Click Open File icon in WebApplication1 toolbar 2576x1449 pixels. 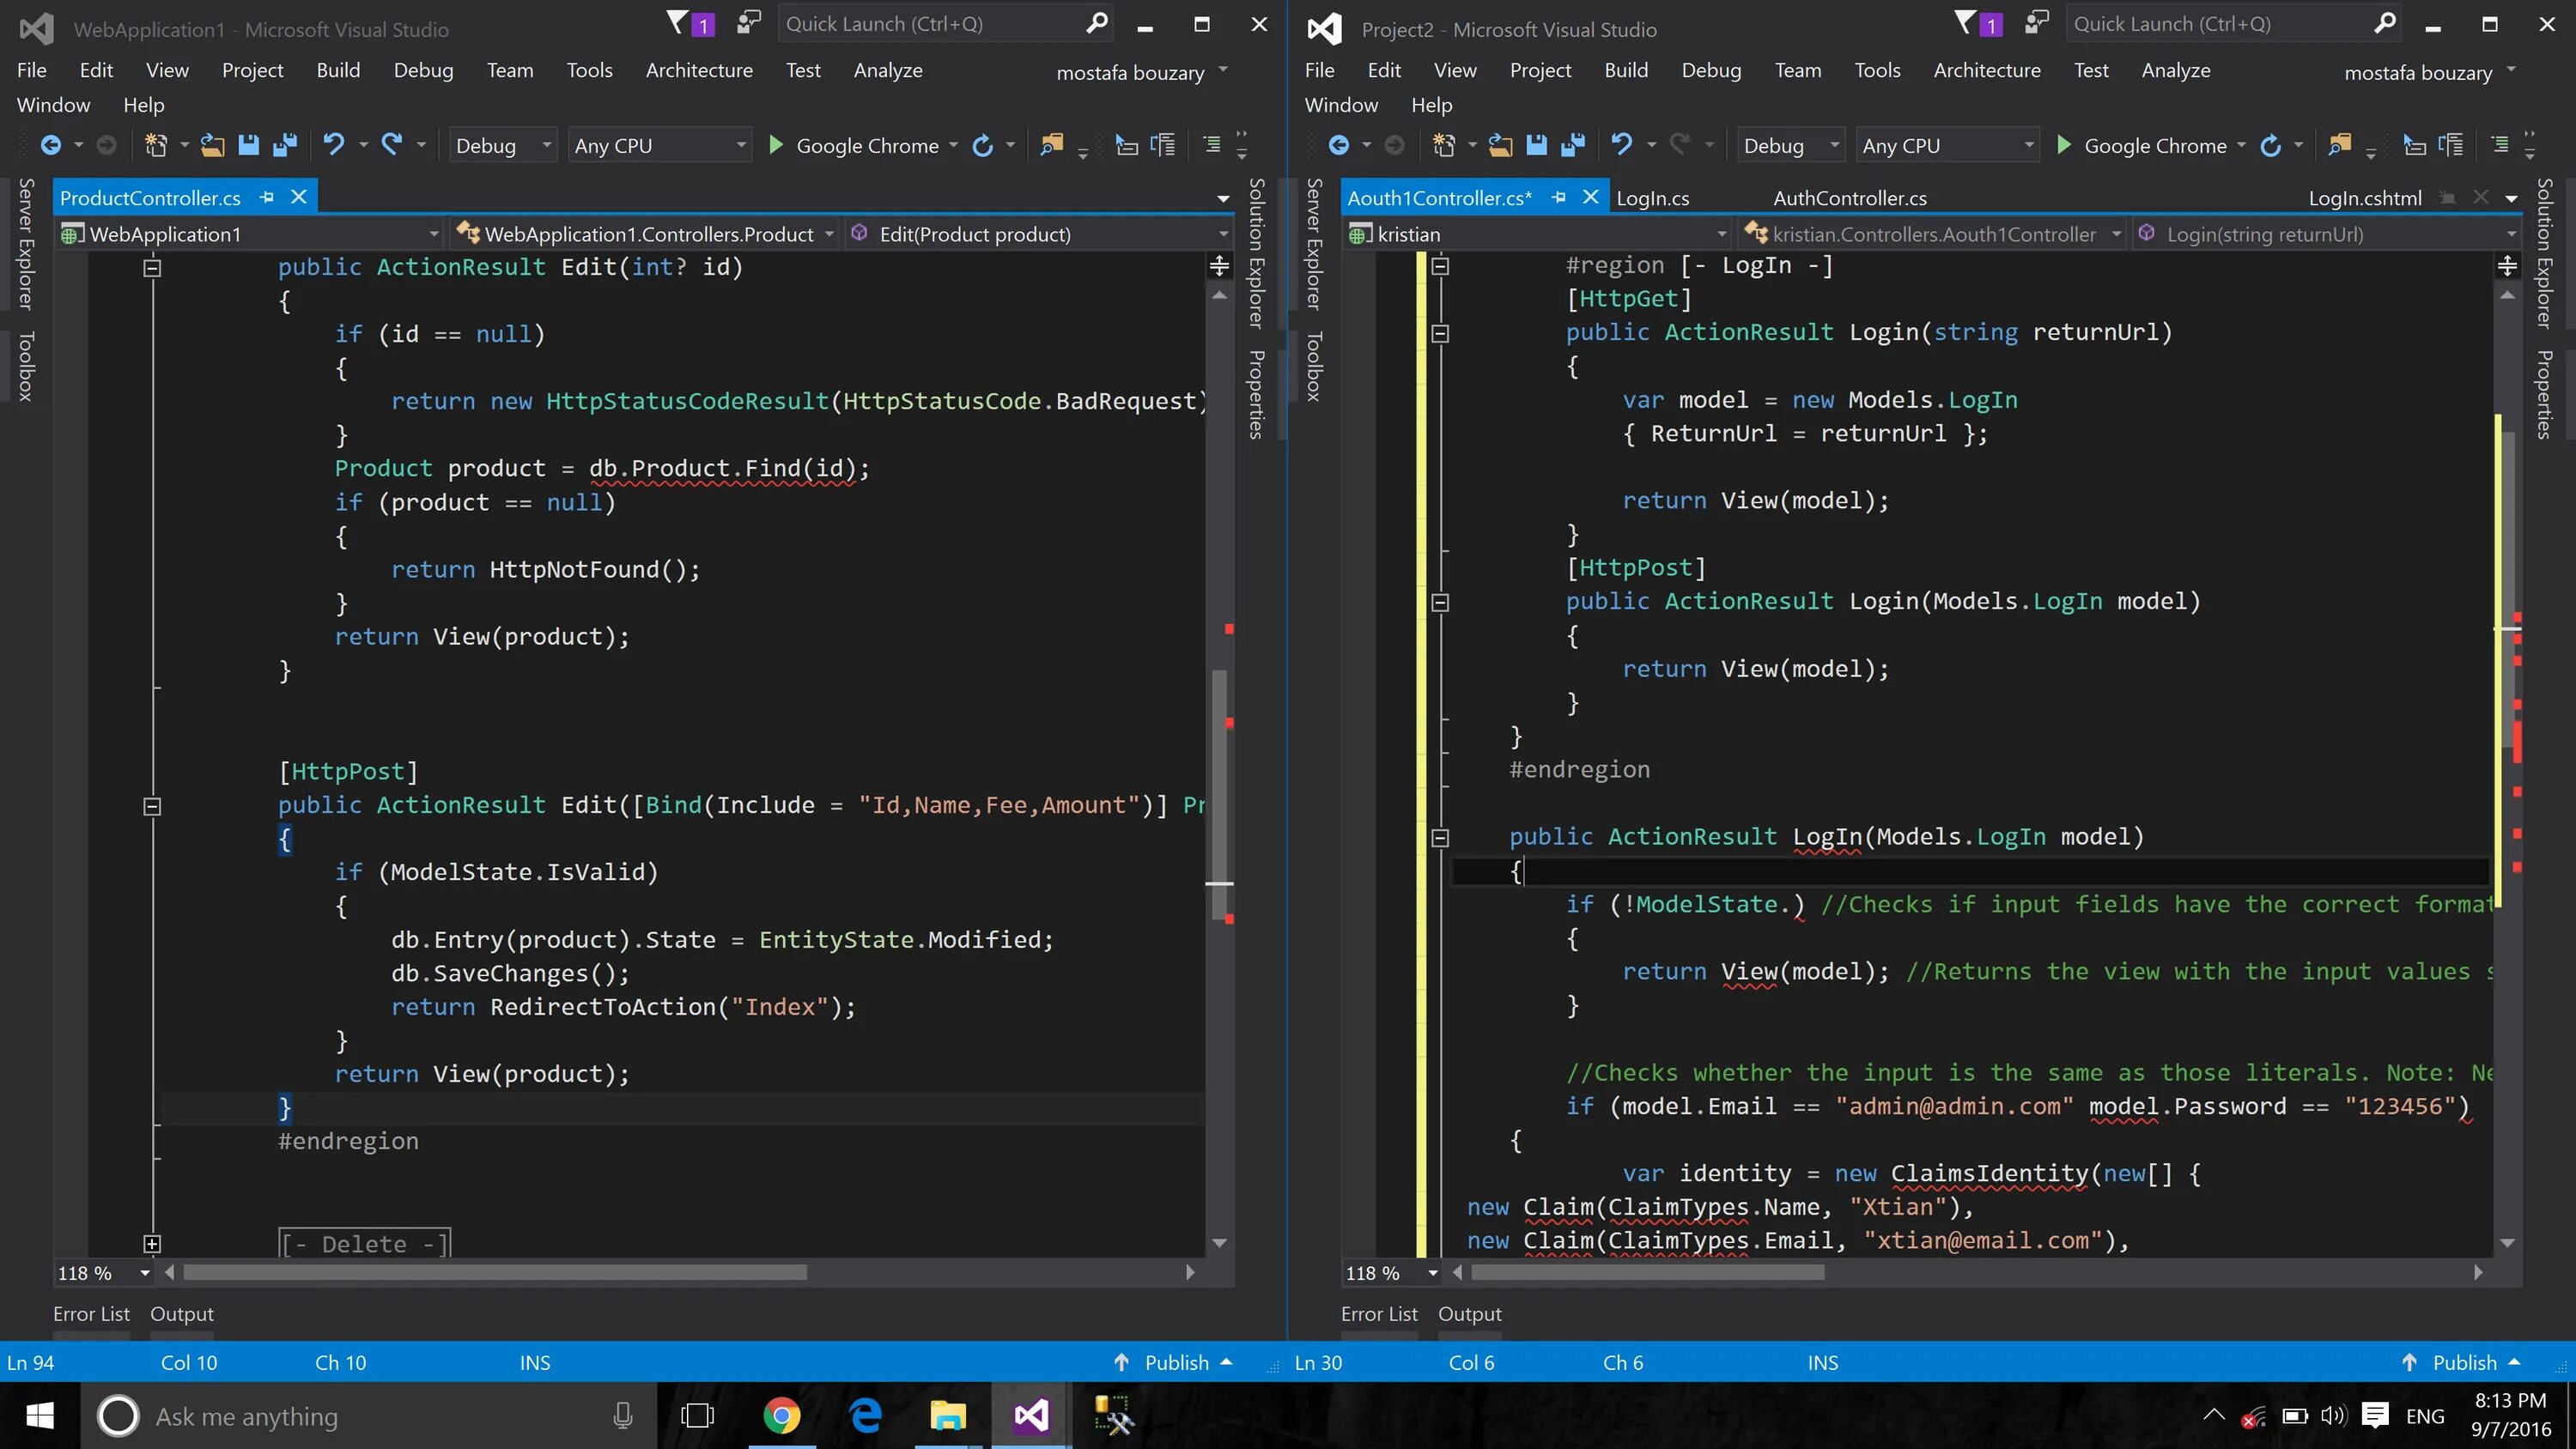coord(212,146)
